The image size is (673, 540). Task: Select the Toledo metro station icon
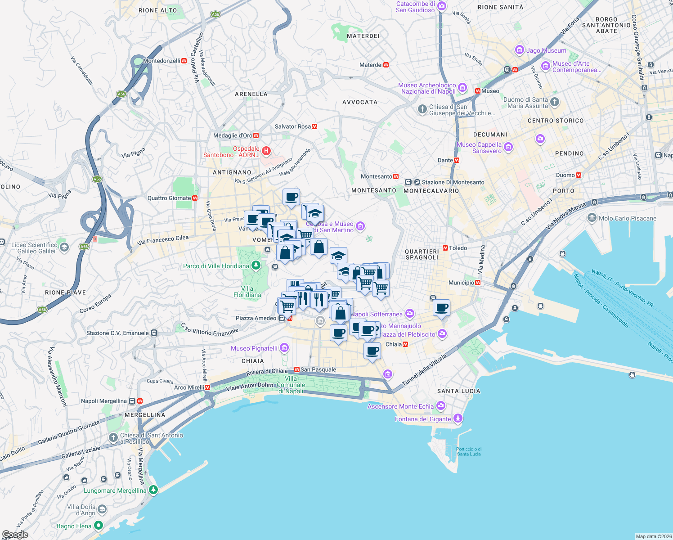pos(445,247)
